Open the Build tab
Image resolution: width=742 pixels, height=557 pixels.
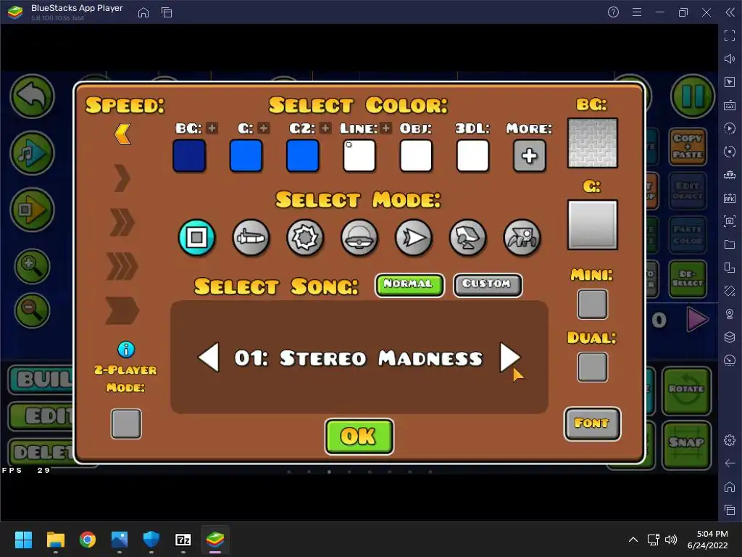point(41,379)
